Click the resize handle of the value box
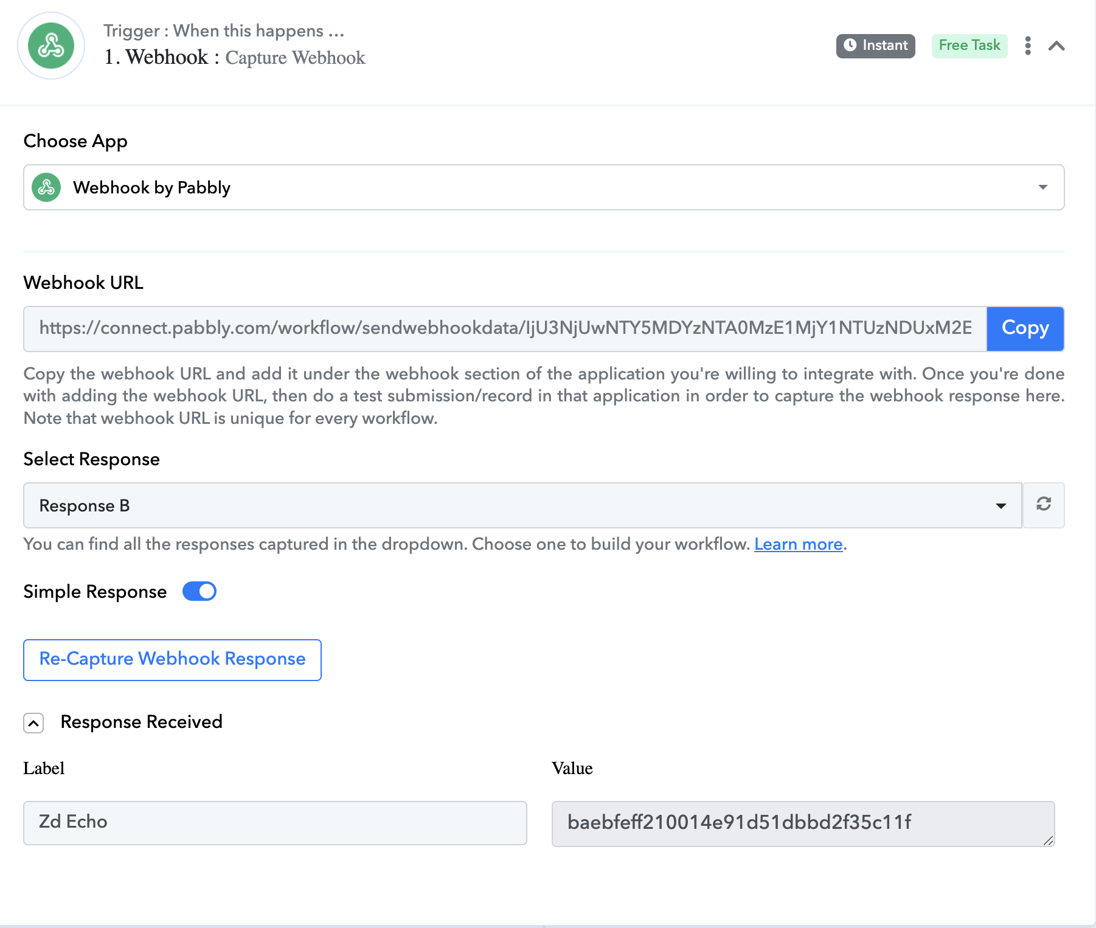Viewport: 1096px width, 928px height. pyautogui.click(x=1048, y=840)
